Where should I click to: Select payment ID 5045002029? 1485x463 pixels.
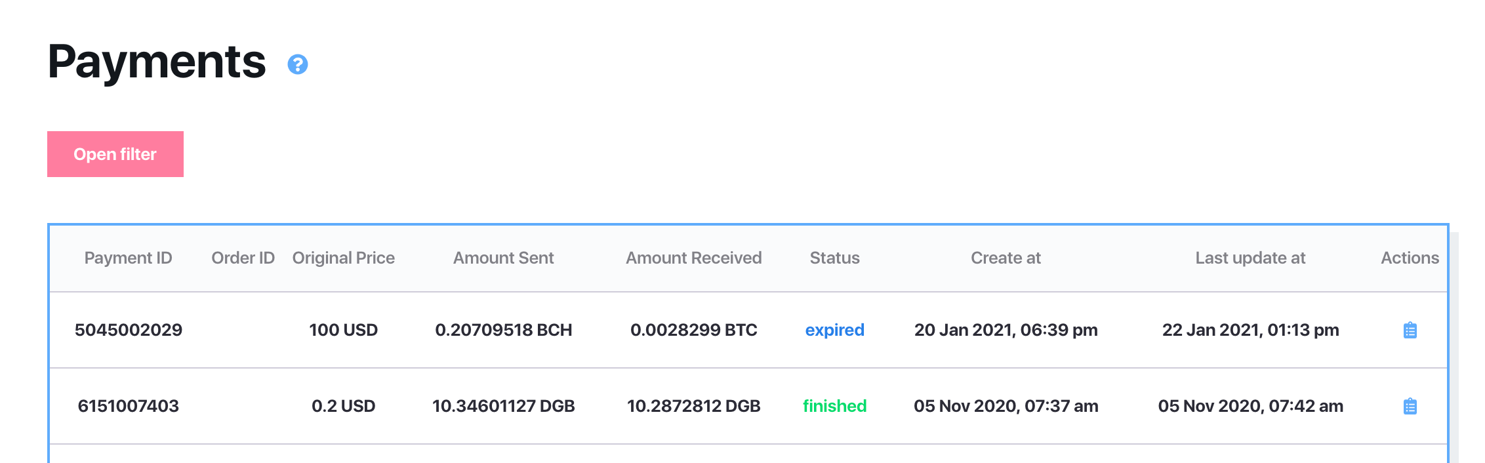pyautogui.click(x=128, y=331)
